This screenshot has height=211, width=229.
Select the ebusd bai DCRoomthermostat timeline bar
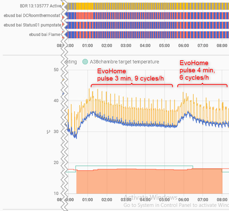pyautogui.click(x=148, y=16)
